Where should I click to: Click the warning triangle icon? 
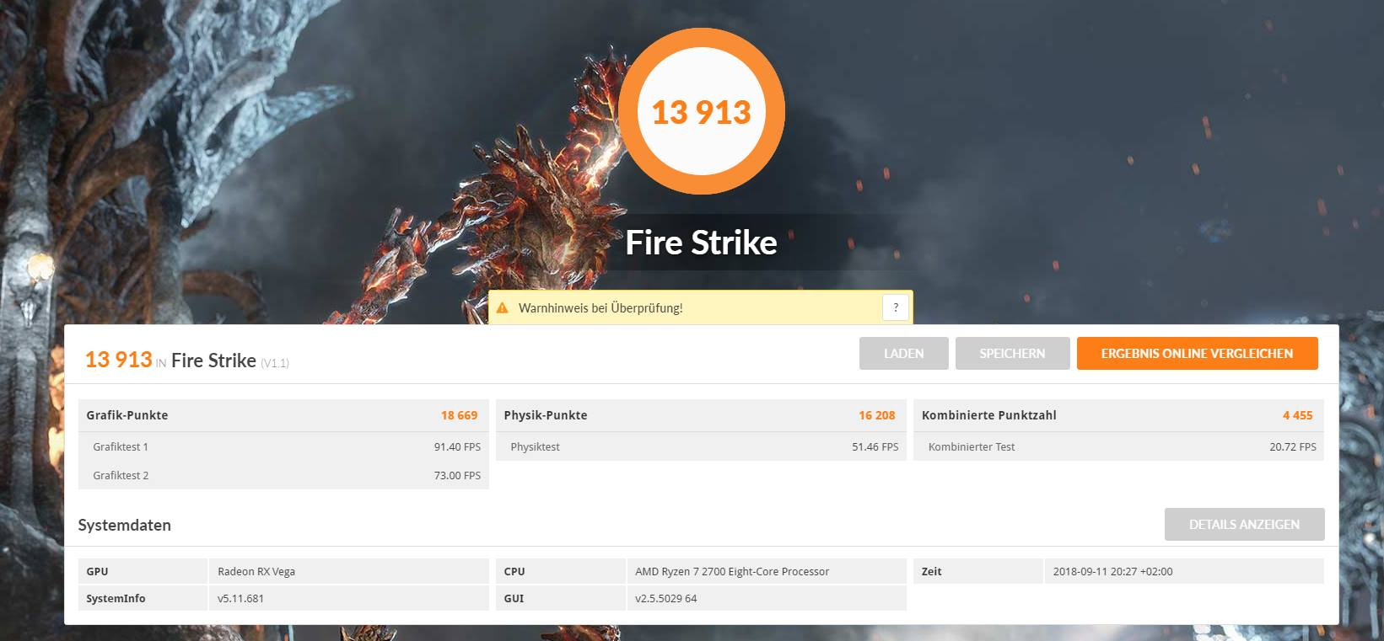(502, 308)
